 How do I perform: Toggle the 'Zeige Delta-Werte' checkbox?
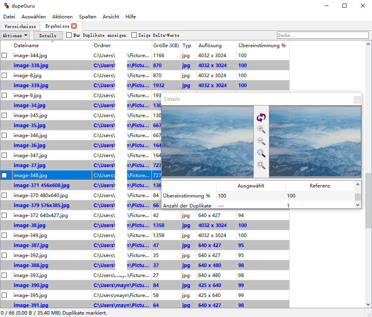(x=134, y=35)
